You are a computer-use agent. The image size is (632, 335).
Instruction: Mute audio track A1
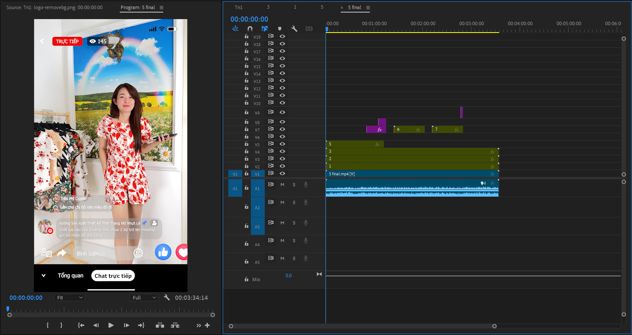(x=282, y=185)
